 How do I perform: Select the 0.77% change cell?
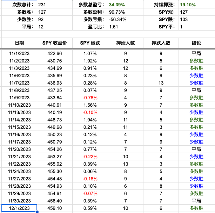[x=90, y=149]
